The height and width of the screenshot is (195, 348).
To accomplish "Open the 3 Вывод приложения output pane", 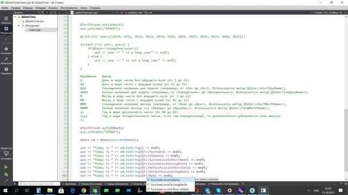I will pyautogui.click(x=116, y=184).
